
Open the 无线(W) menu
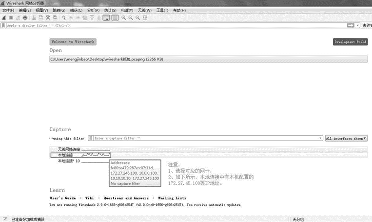(145, 10)
